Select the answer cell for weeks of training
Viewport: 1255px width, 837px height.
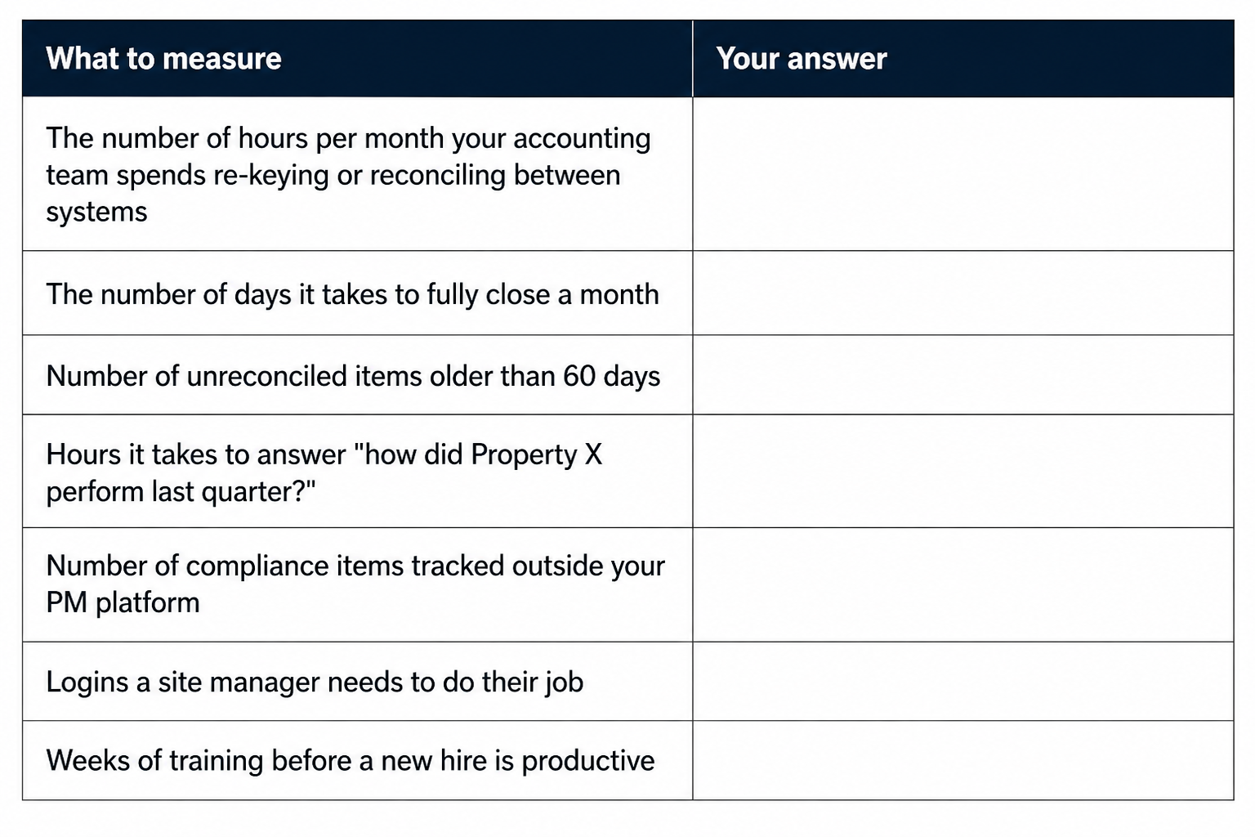(x=963, y=760)
